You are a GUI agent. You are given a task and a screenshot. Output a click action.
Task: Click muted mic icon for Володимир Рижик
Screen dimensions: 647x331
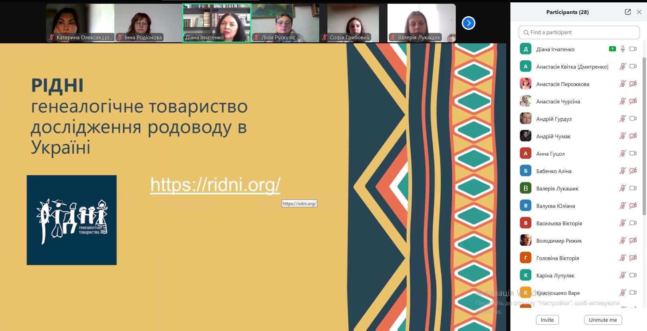(623, 241)
